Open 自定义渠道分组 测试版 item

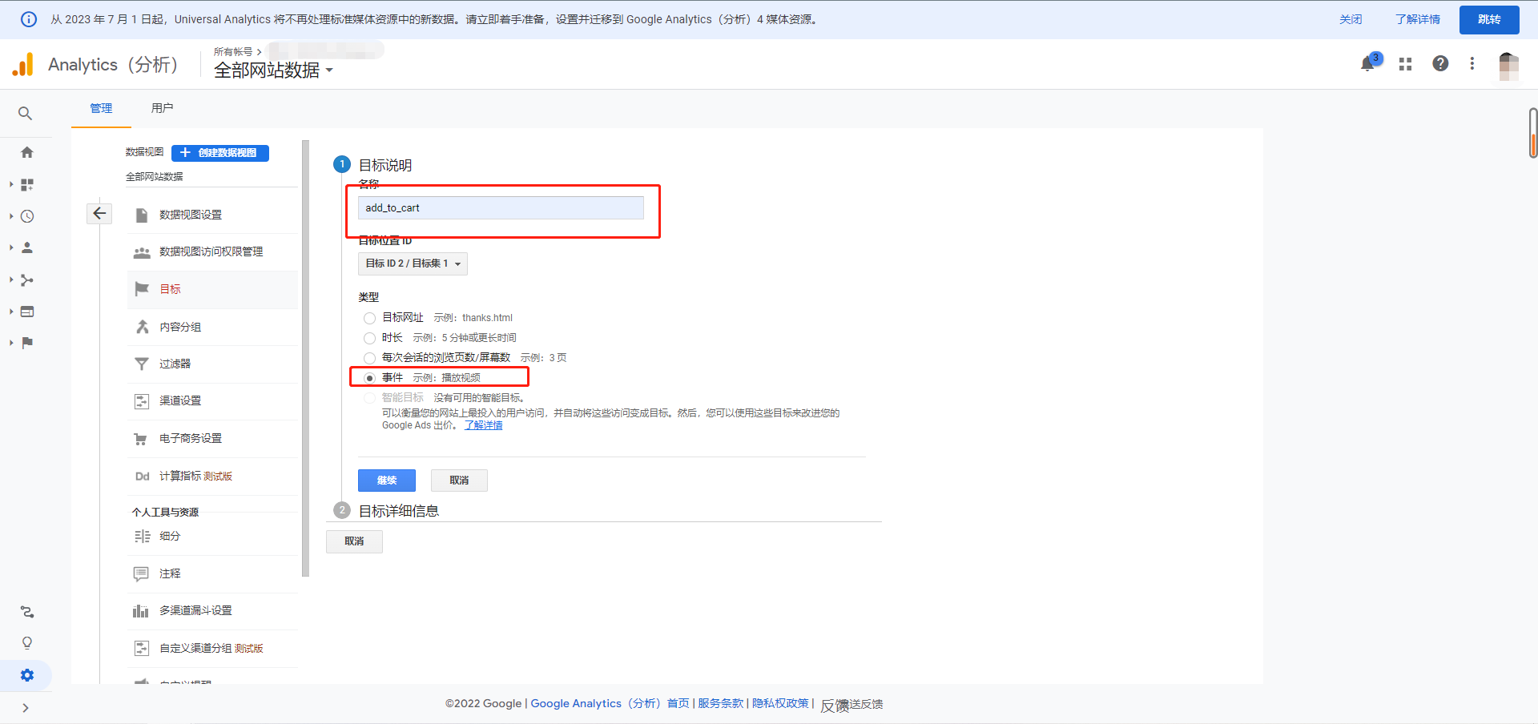211,648
